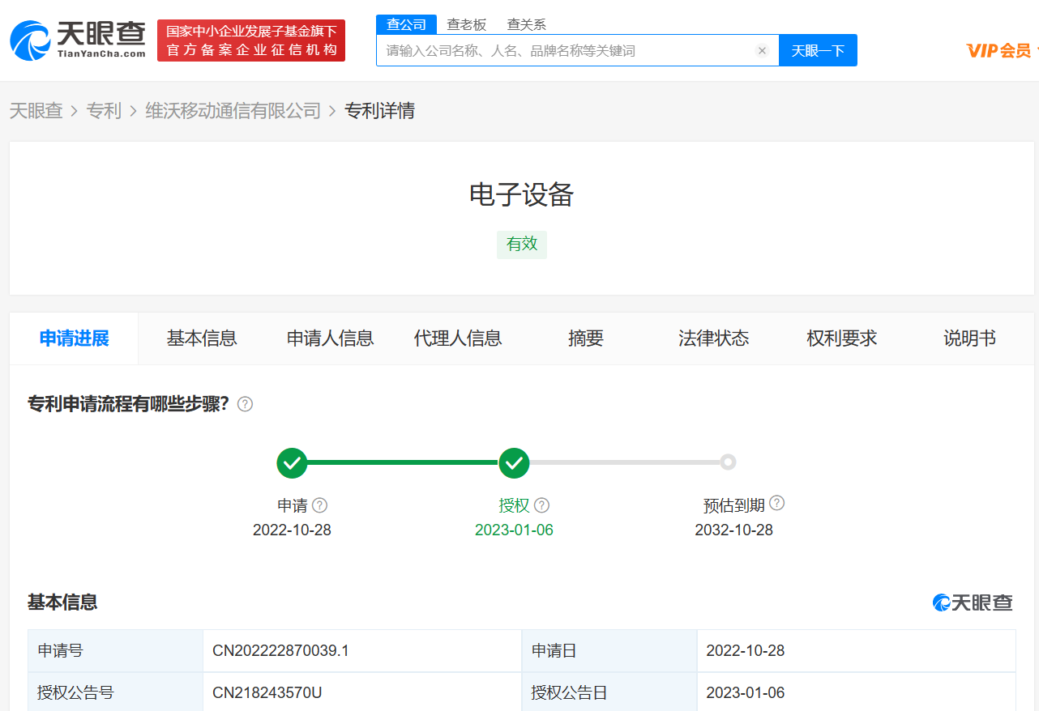Switch to the 说明书 tab
This screenshot has width=1039, height=711.
[x=970, y=338]
